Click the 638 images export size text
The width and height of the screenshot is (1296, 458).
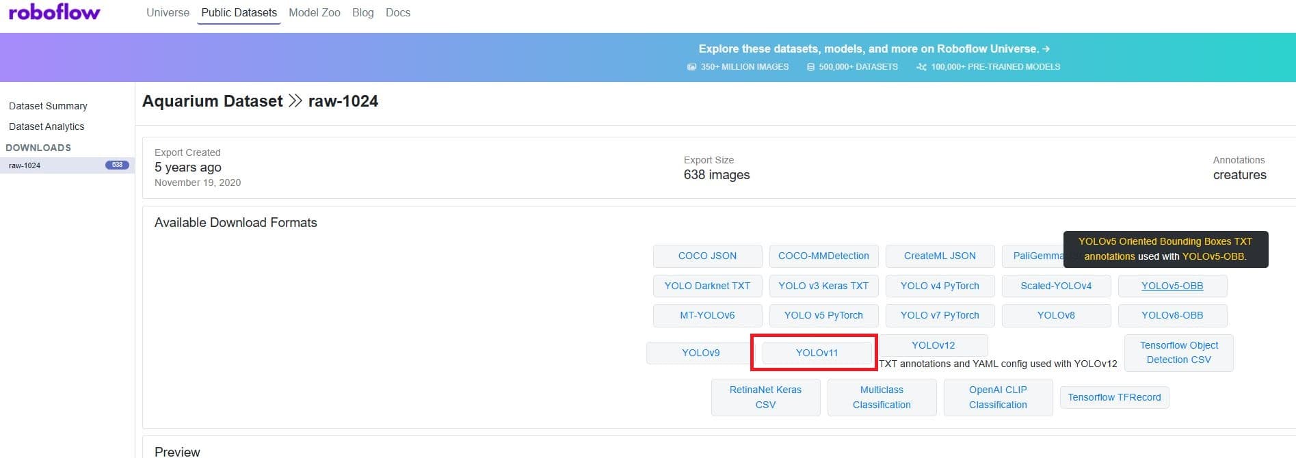coord(717,175)
